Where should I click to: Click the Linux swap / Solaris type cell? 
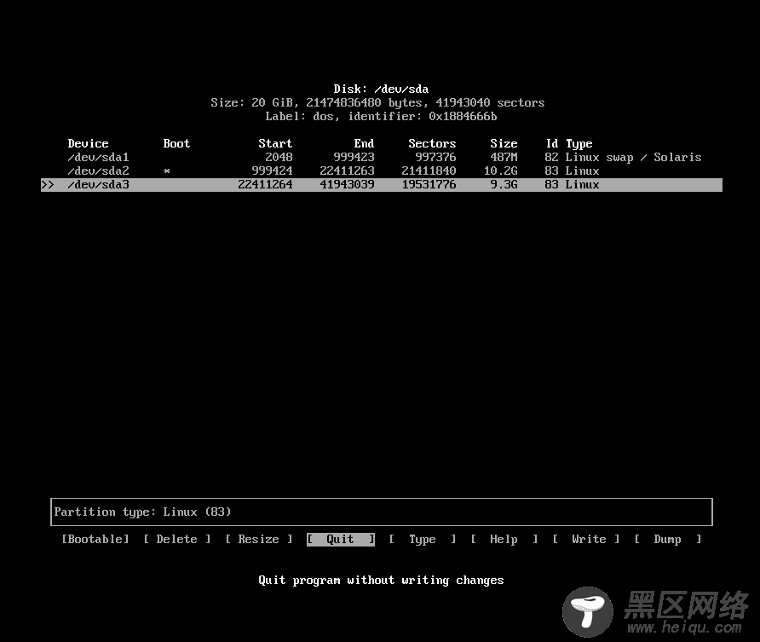pyautogui.click(x=633, y=157)
